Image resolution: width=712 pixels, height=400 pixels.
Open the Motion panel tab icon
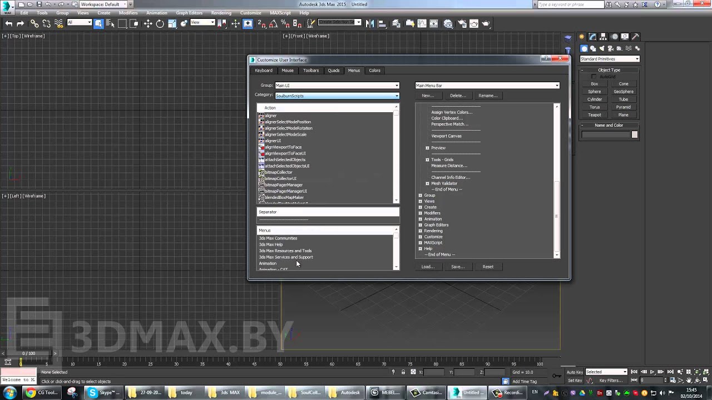click(615, 37)
